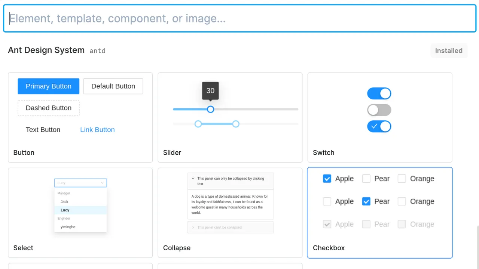Toggle the switch with the checkmark
The width and height of the screenshot is (479, 269).
(379, 126)
